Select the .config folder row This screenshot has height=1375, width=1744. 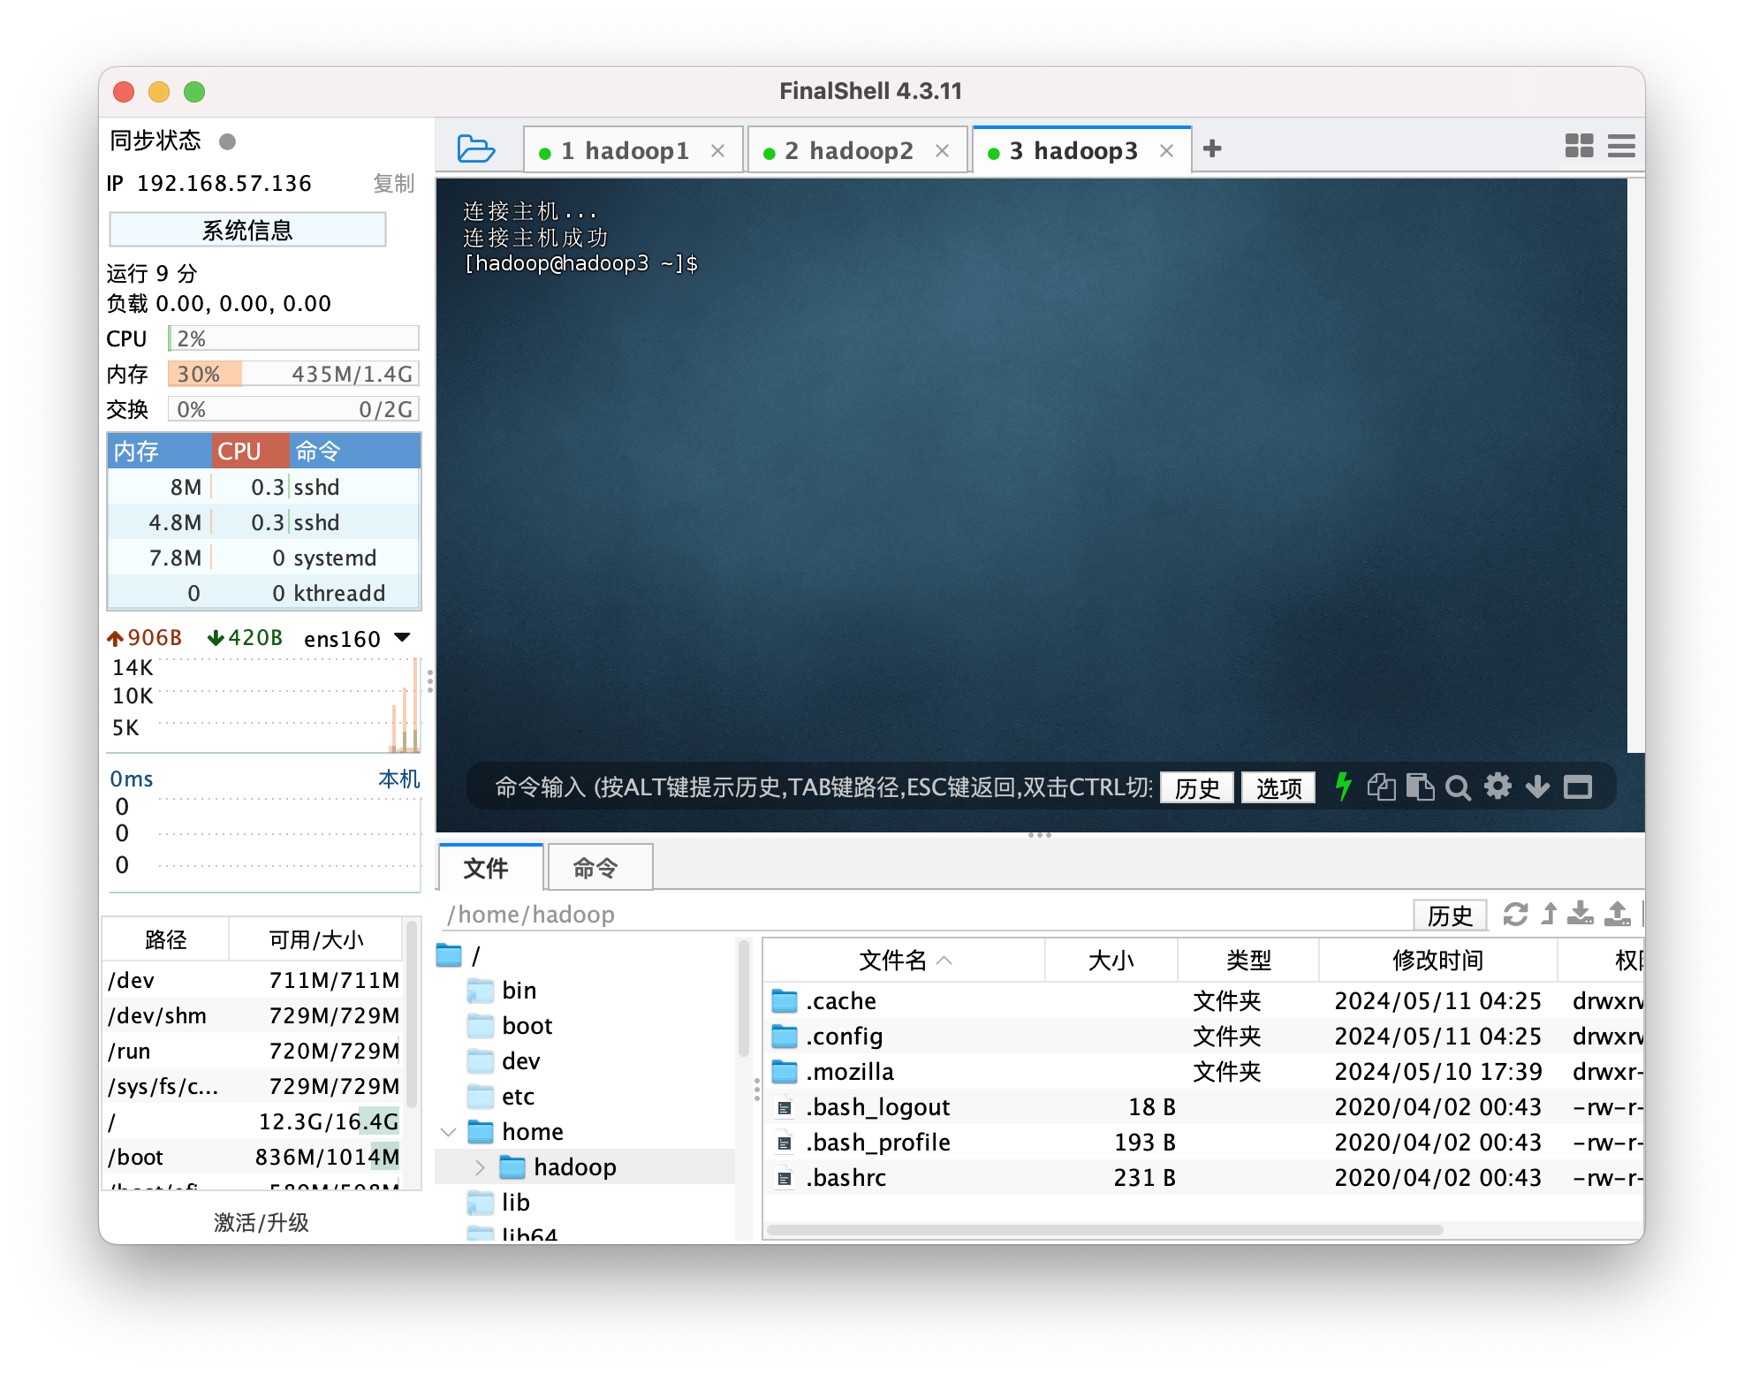[1202, 1036]
